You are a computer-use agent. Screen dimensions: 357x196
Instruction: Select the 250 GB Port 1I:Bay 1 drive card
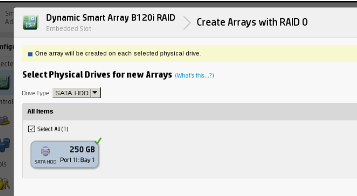[64, 155]
